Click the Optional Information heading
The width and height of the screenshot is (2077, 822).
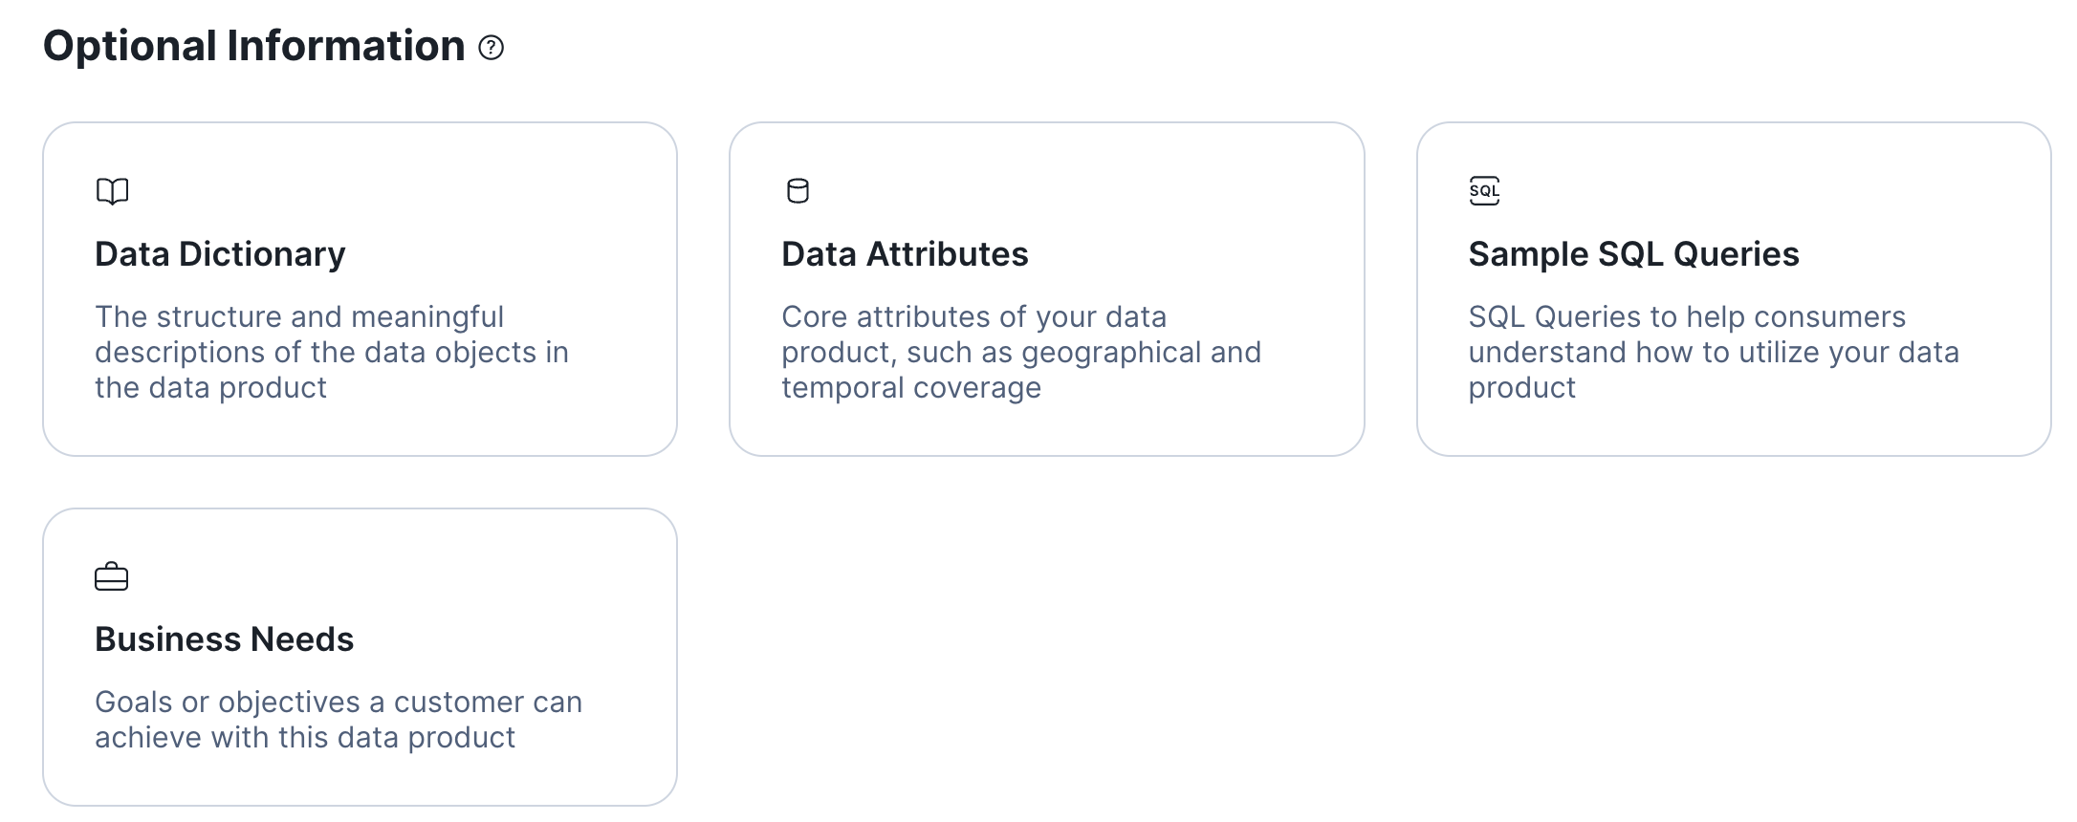coord(254,46)
